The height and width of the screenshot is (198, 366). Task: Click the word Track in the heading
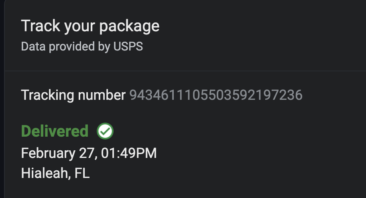click(41, 26)
